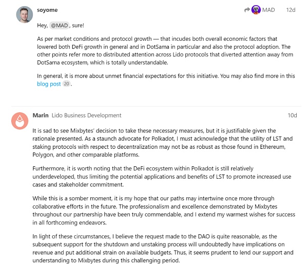Click the paragraph starting "It is sad to see"

click(159, 143)
